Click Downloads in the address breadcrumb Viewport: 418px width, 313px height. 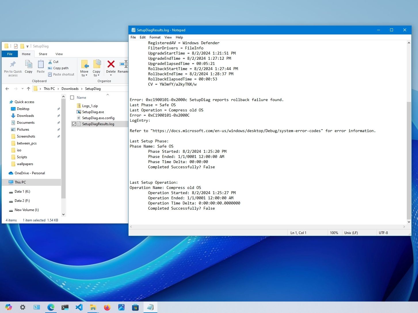pyautogui.click(x=70, y=89)
